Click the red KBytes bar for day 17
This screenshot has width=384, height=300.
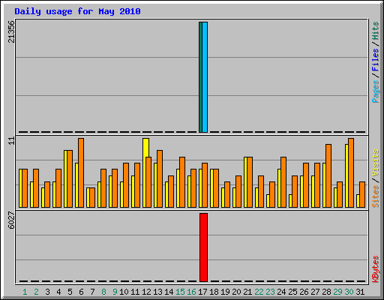(203, 247)
